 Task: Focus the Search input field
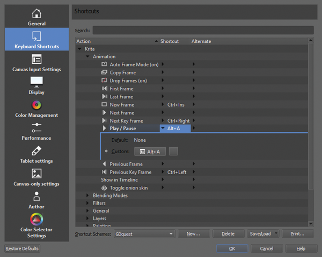[203, 30]
